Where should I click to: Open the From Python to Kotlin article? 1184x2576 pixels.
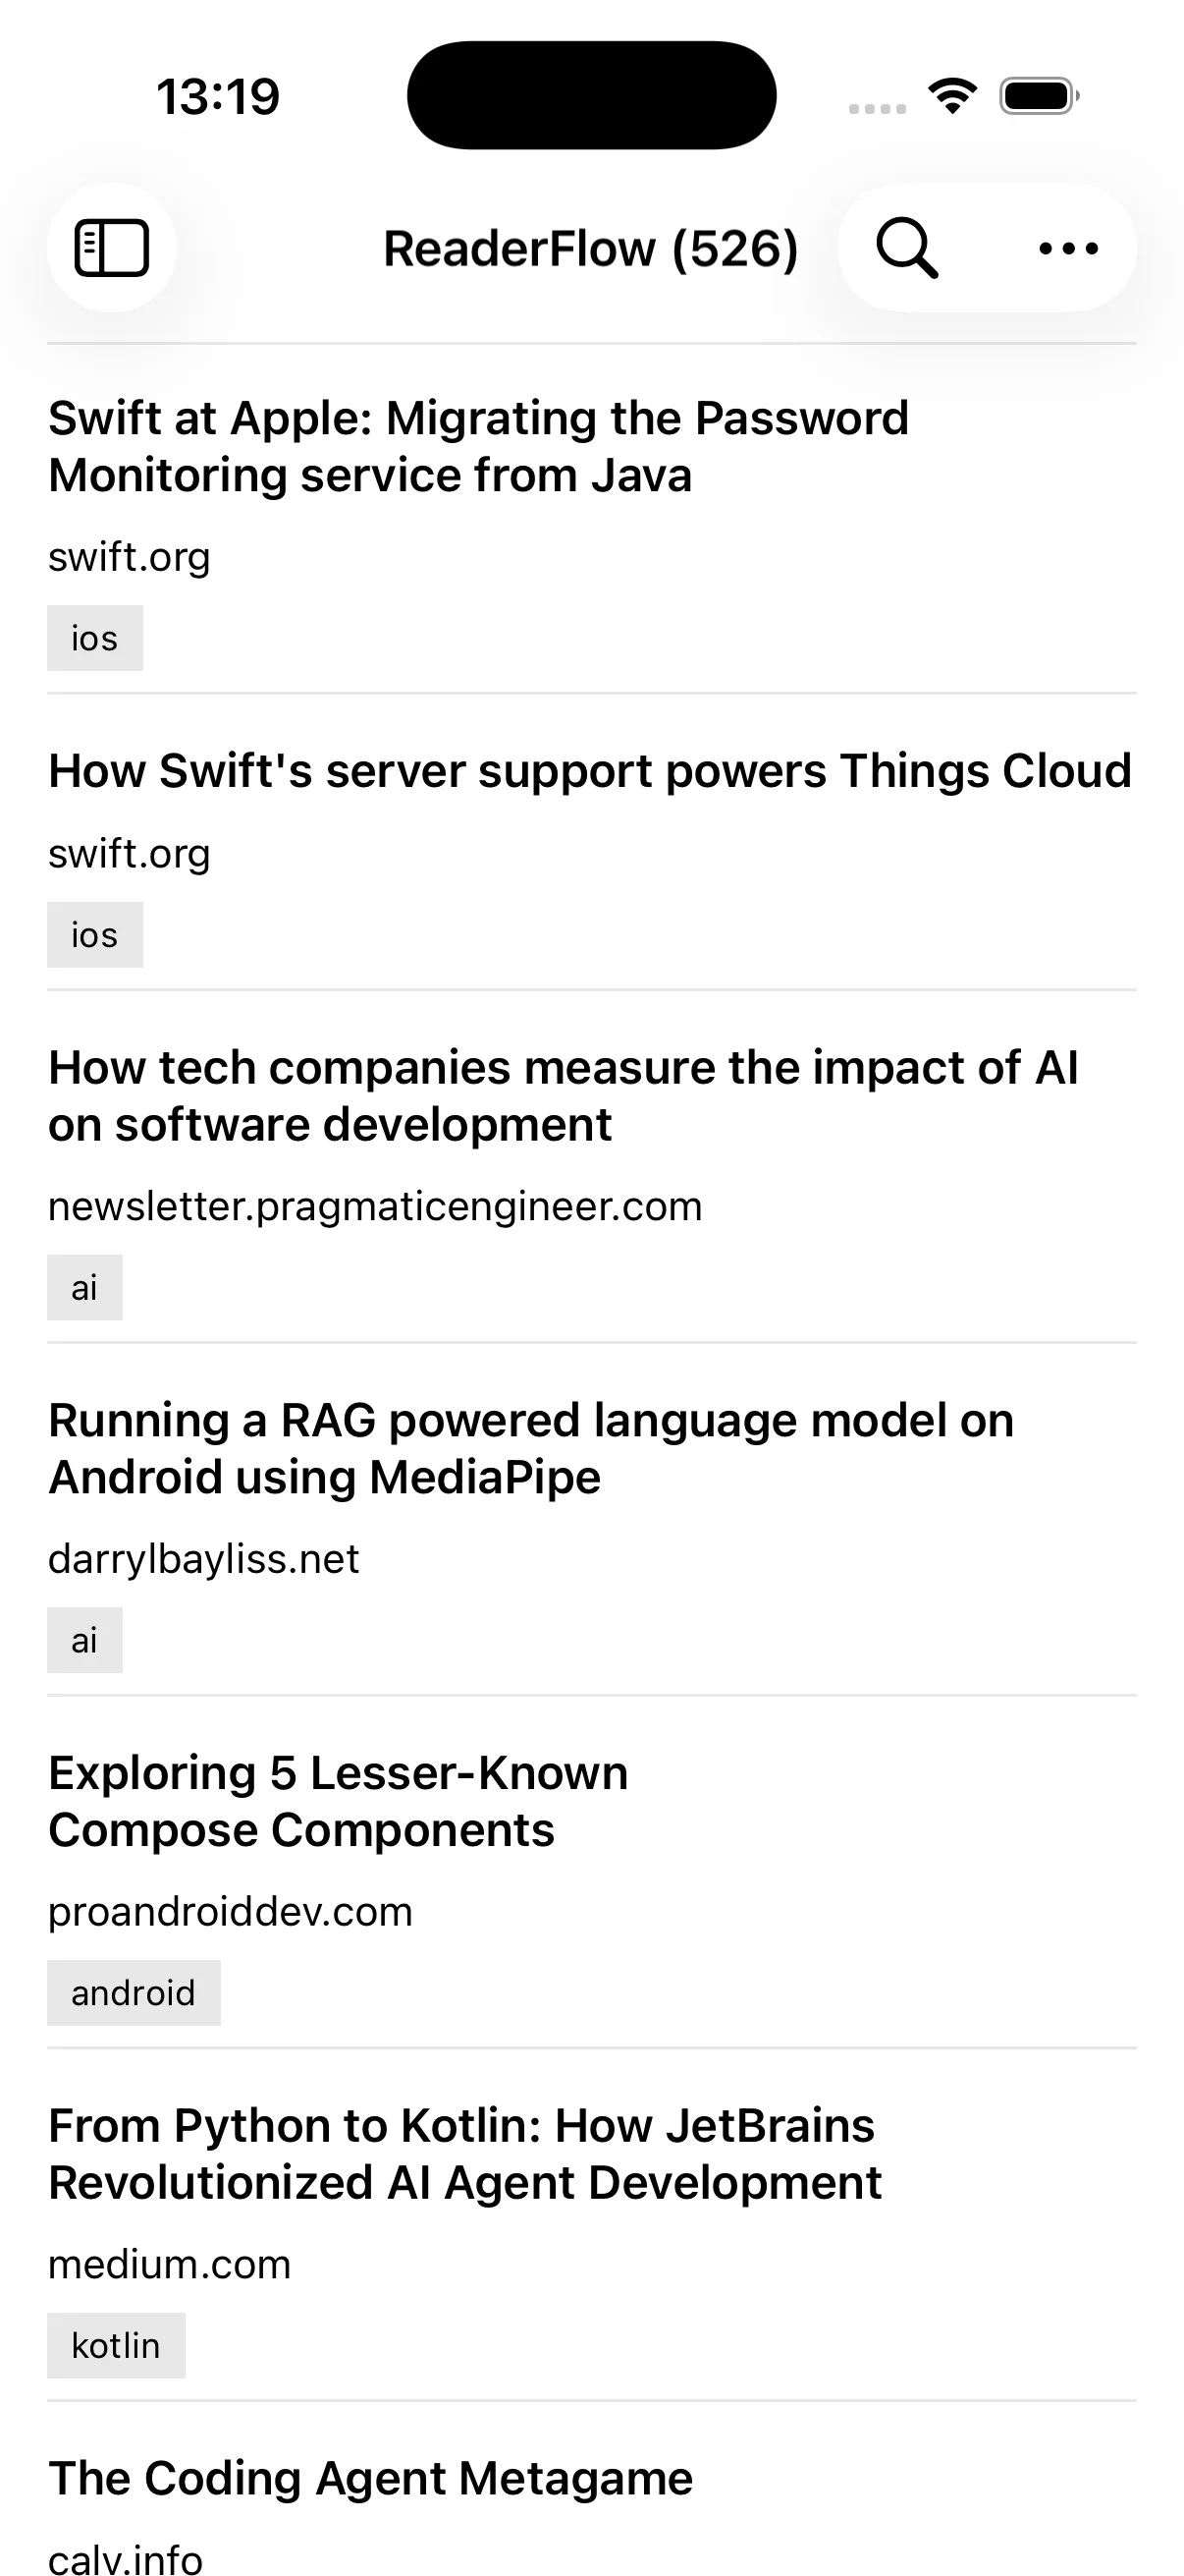click(x=464, y=2154)
